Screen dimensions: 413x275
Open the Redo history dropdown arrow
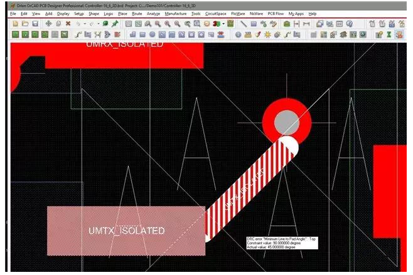[99, 24]
